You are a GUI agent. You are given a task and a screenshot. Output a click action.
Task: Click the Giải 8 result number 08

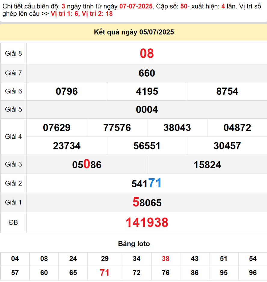(147, 54)
